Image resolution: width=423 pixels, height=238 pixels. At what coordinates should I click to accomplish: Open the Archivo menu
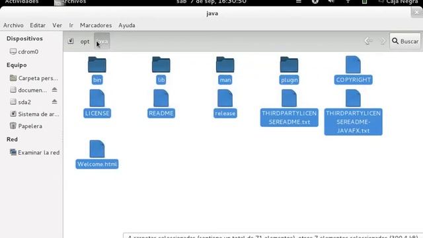point(13,25)
